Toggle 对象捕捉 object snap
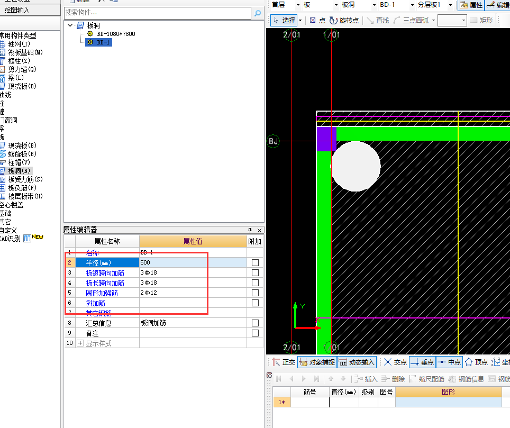The width and height of the screenshot is (510, 428). coord(317,362)
